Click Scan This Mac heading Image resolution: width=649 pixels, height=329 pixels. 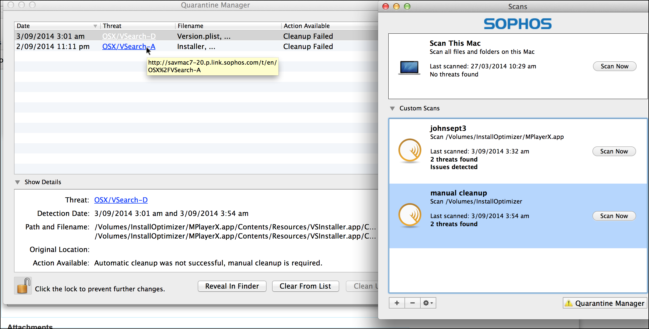[x=455, y=43]
